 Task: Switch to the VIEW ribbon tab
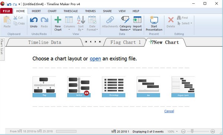[122, 11]
